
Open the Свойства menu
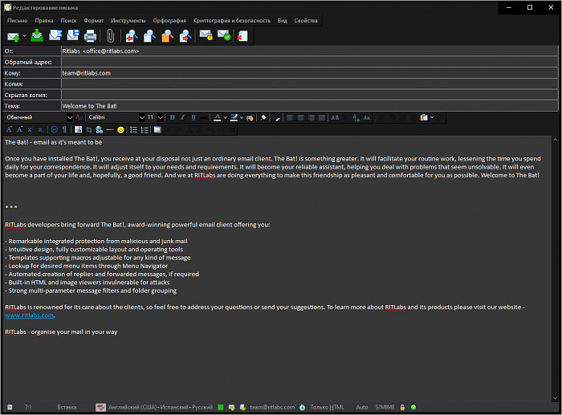click(306, 20)
